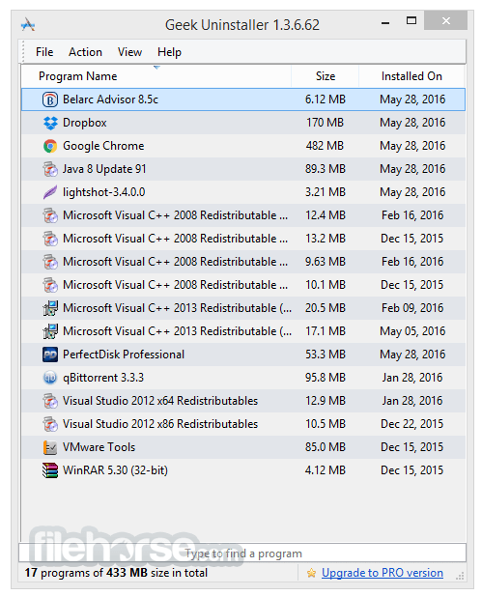Screen dimensions: 482x596
Task: Select 'Visual Studio 2012 x64 Redistributables' entry
Action: click(x=160, y=401)
